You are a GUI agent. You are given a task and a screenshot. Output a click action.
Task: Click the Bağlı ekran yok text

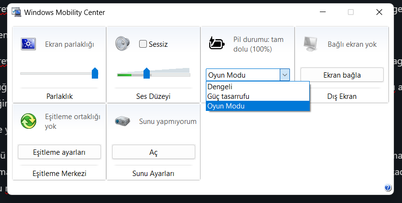coord(352,44)
